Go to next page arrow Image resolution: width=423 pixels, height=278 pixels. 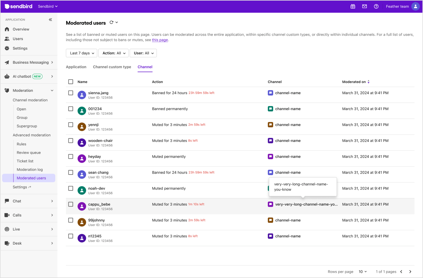click(410, 272)
